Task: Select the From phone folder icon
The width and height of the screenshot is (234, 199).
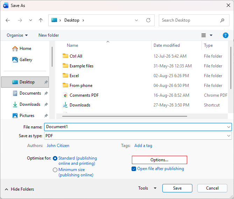Action: tap(65, 85)
